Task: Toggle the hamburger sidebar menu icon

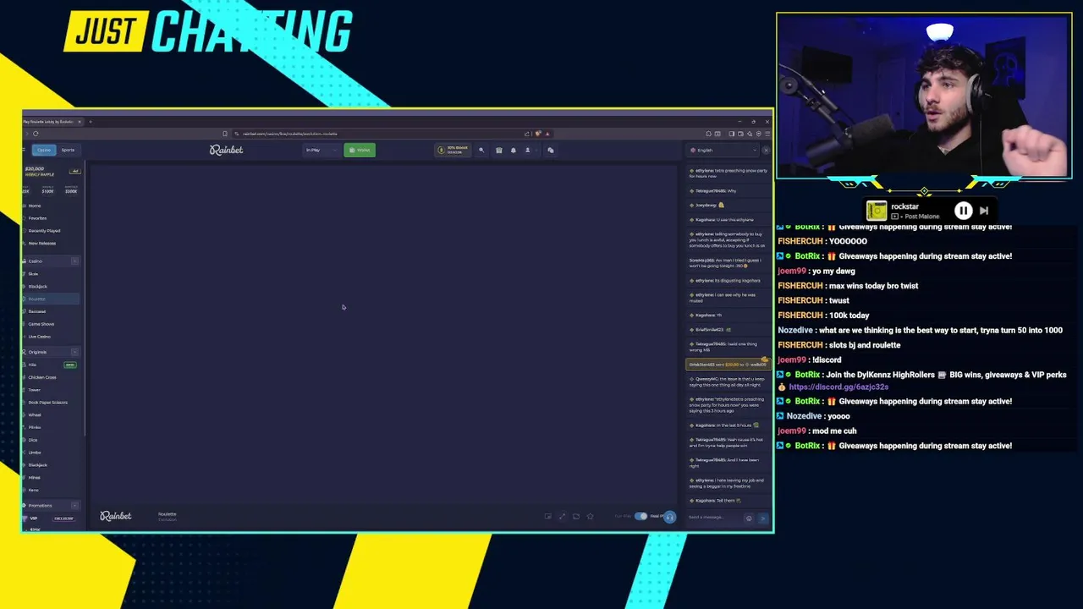Action: [x=24, y=150]
